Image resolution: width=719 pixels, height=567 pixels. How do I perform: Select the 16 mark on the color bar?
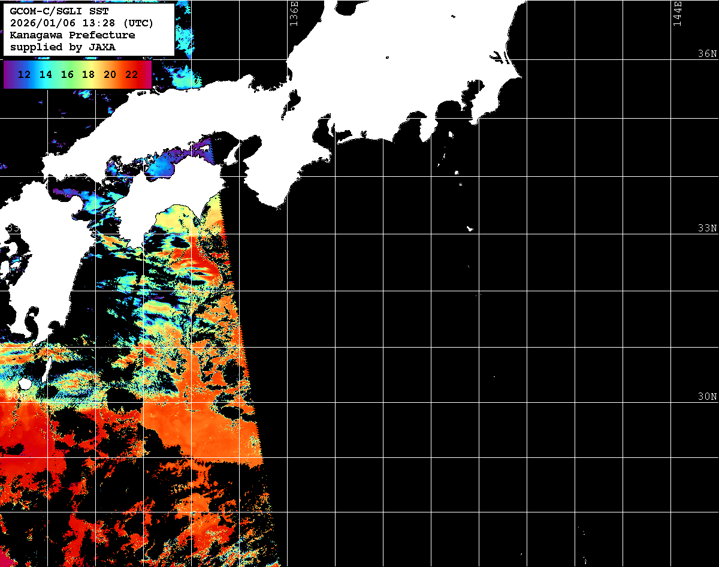(x=67, y=74)
